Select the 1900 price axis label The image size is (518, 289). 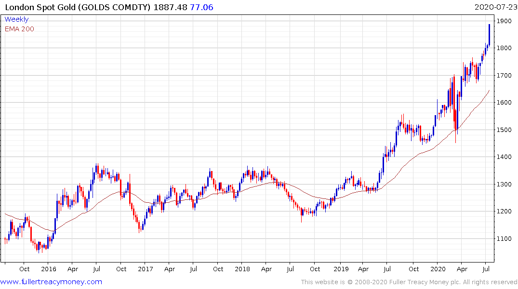[x=504, y=21]
